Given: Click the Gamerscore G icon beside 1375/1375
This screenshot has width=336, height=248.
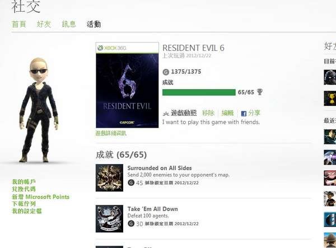Looking at the screenshot, I should coord(166,72).
